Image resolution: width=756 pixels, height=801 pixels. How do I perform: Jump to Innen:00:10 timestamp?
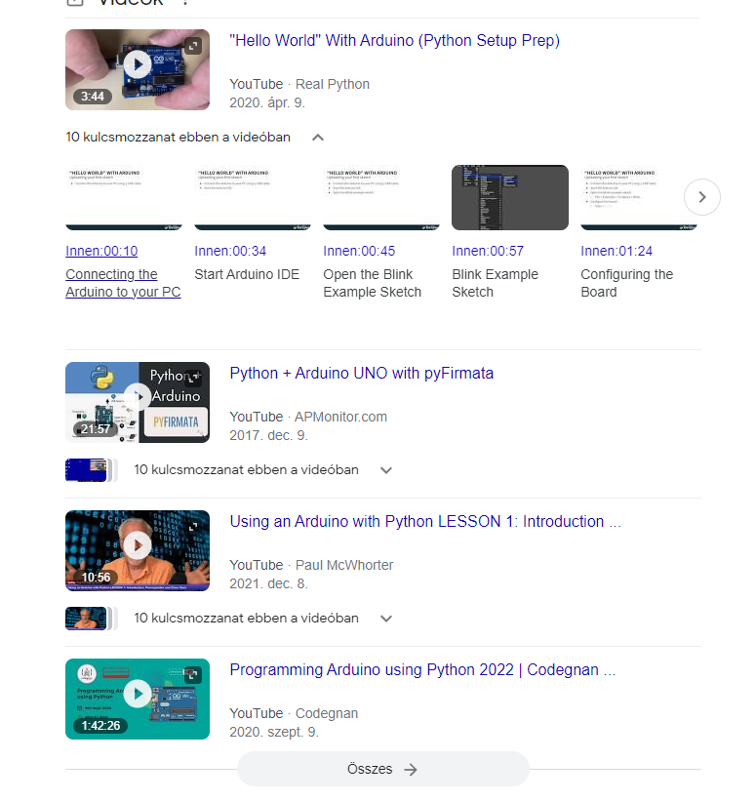(101, 251)
